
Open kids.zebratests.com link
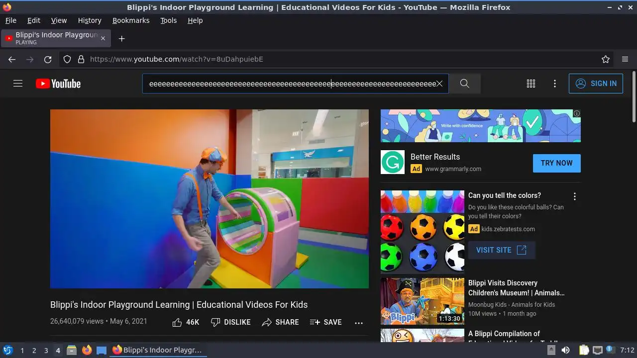508,229
